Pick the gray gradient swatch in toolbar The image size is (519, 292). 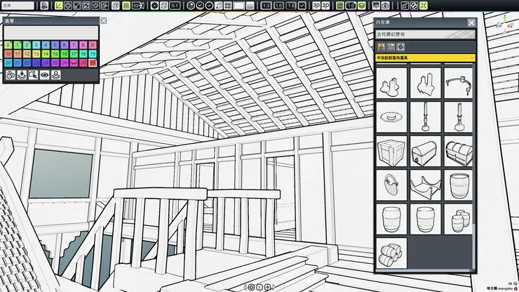250,6
